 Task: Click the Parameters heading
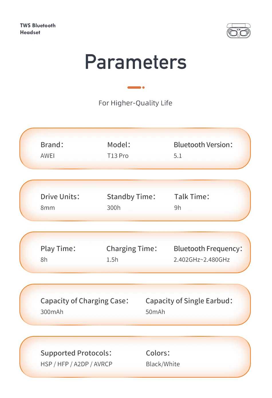[135, 62]
